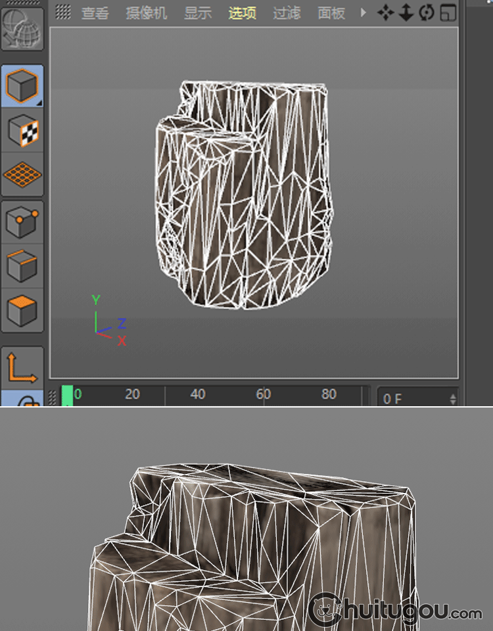The image size is (493, 631).
Task: Activate the orange Workplane grid icon
Action: point(22,174)
